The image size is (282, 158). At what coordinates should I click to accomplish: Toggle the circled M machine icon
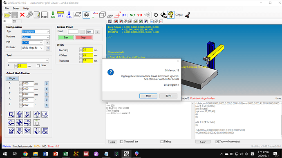click(87, 15)
